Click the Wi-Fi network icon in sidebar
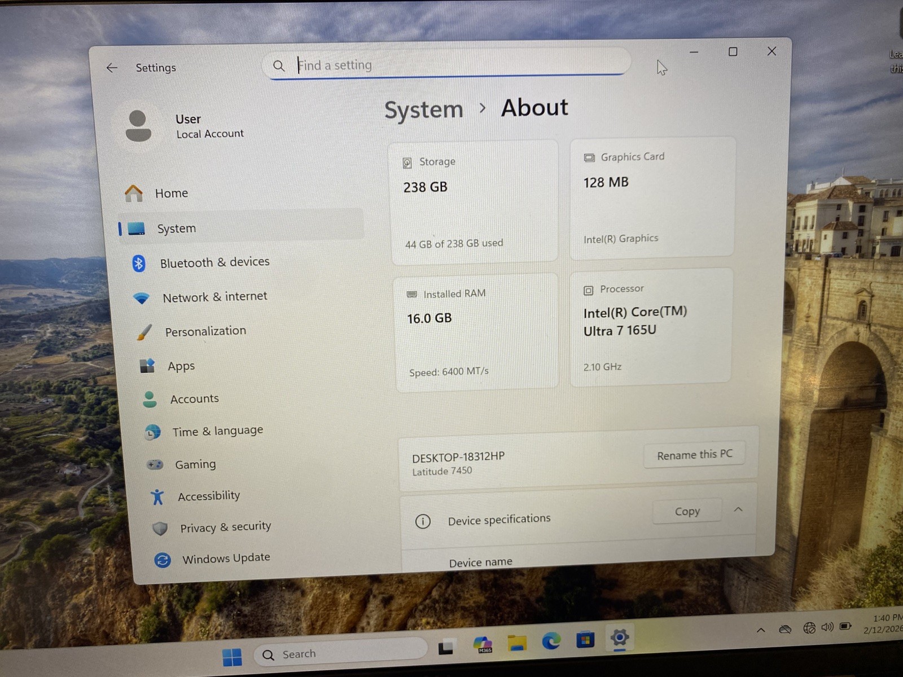Image resolution: width=903 pixels, height=677 pixels. 141,298
